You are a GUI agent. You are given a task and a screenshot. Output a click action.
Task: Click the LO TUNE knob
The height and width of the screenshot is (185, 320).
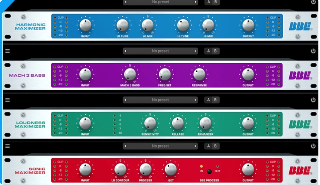123,25
